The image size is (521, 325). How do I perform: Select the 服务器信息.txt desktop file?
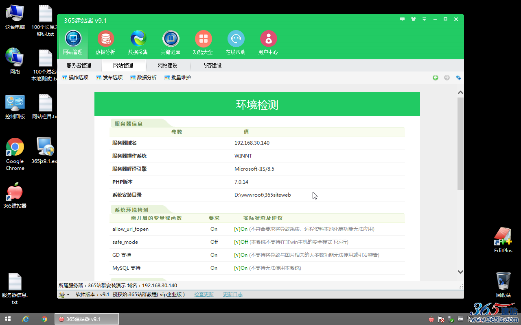[15, 289]
